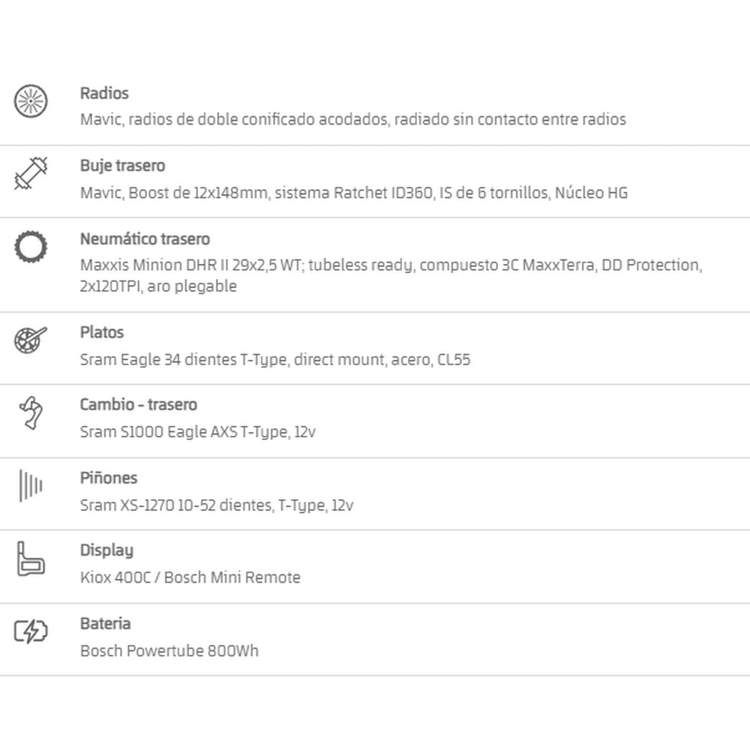
Task: Click the Bateria heading text
Action: click(x=105, y=624)
